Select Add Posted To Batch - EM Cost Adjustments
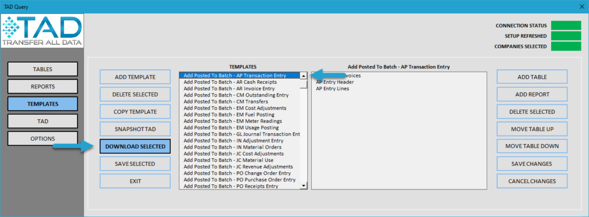Image resolution: width=589 pixels, height=217 pixels. point(240,108)
